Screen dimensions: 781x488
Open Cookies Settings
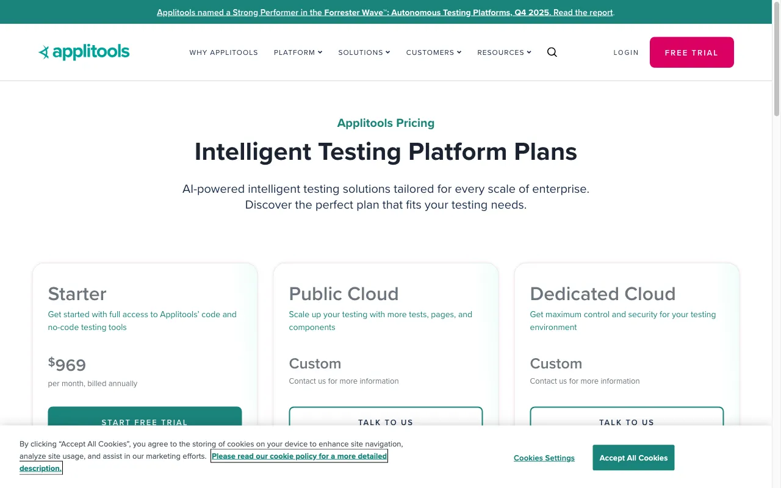click(544, 458)
